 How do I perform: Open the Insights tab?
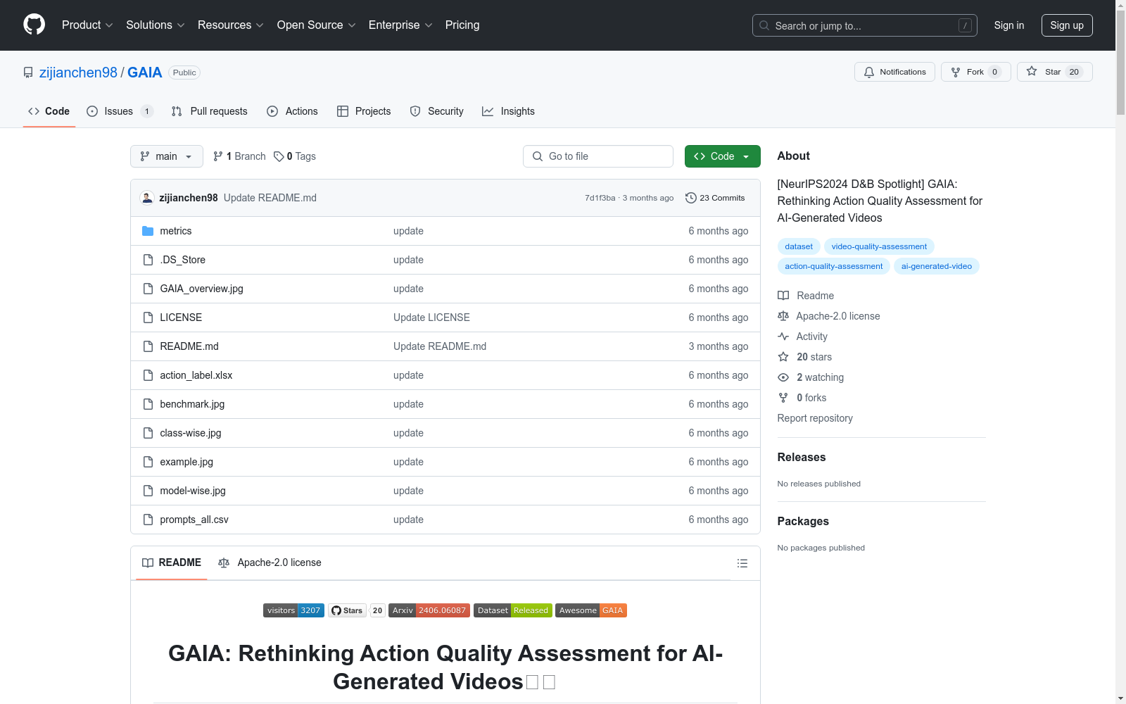508,111
